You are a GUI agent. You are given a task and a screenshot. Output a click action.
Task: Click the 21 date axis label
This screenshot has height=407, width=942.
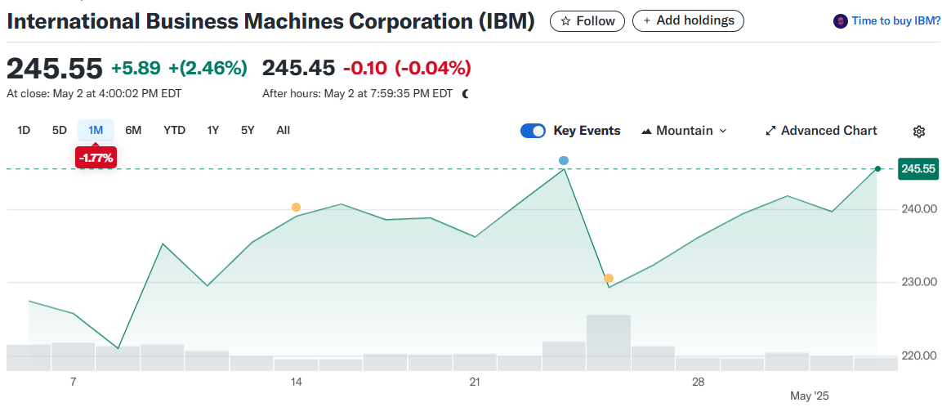coord(475,382)
